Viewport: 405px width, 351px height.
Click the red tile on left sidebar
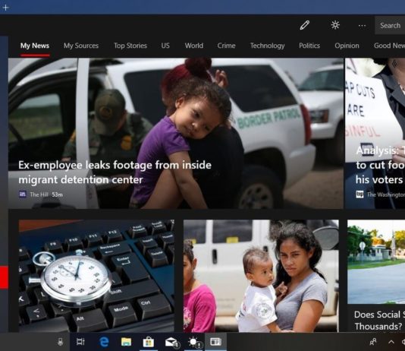(4, 277)
